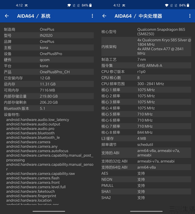195x214 pixels.
Task: Select the 核心型号 Snapdragon 865 row
Action: point(146,32)
